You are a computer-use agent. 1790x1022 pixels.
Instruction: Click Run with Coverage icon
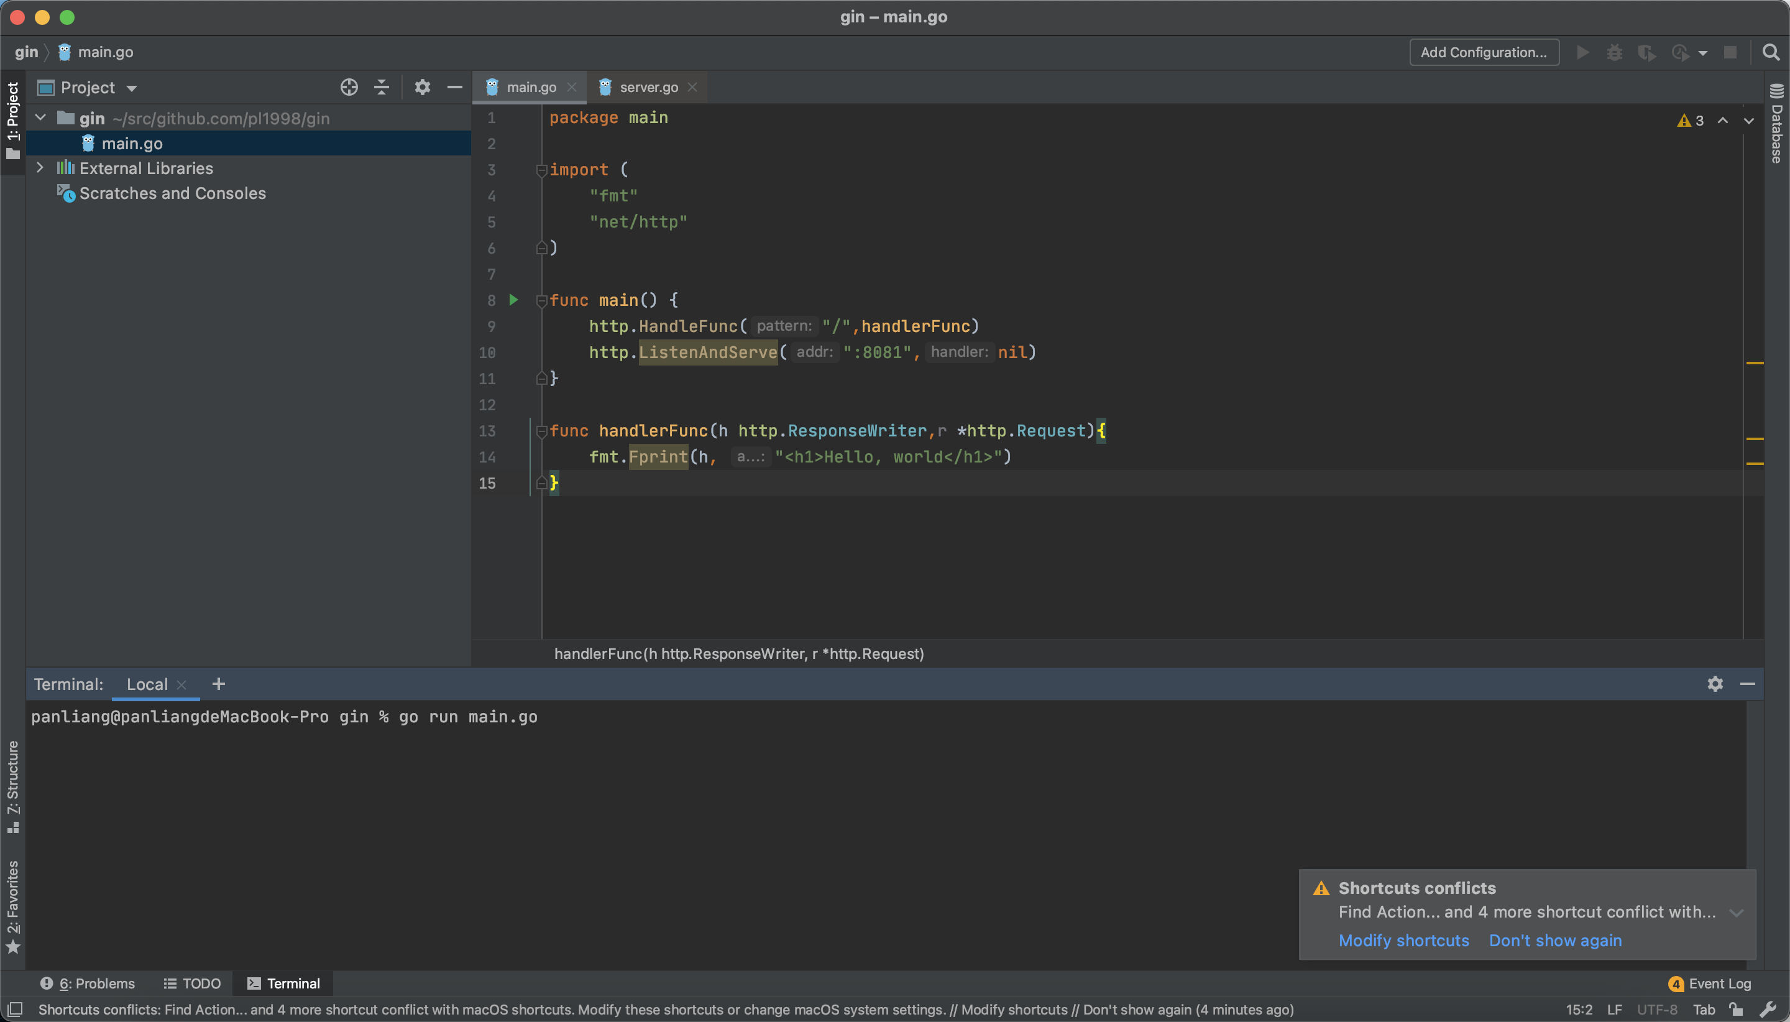(1646, 53)
